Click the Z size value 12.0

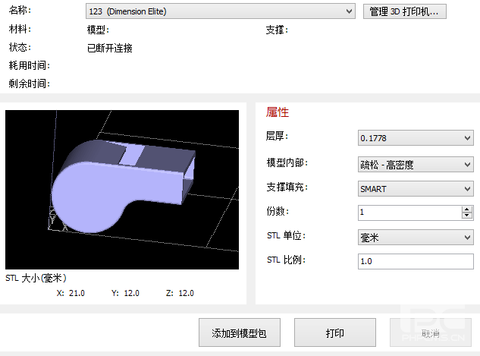click(186, 293)
